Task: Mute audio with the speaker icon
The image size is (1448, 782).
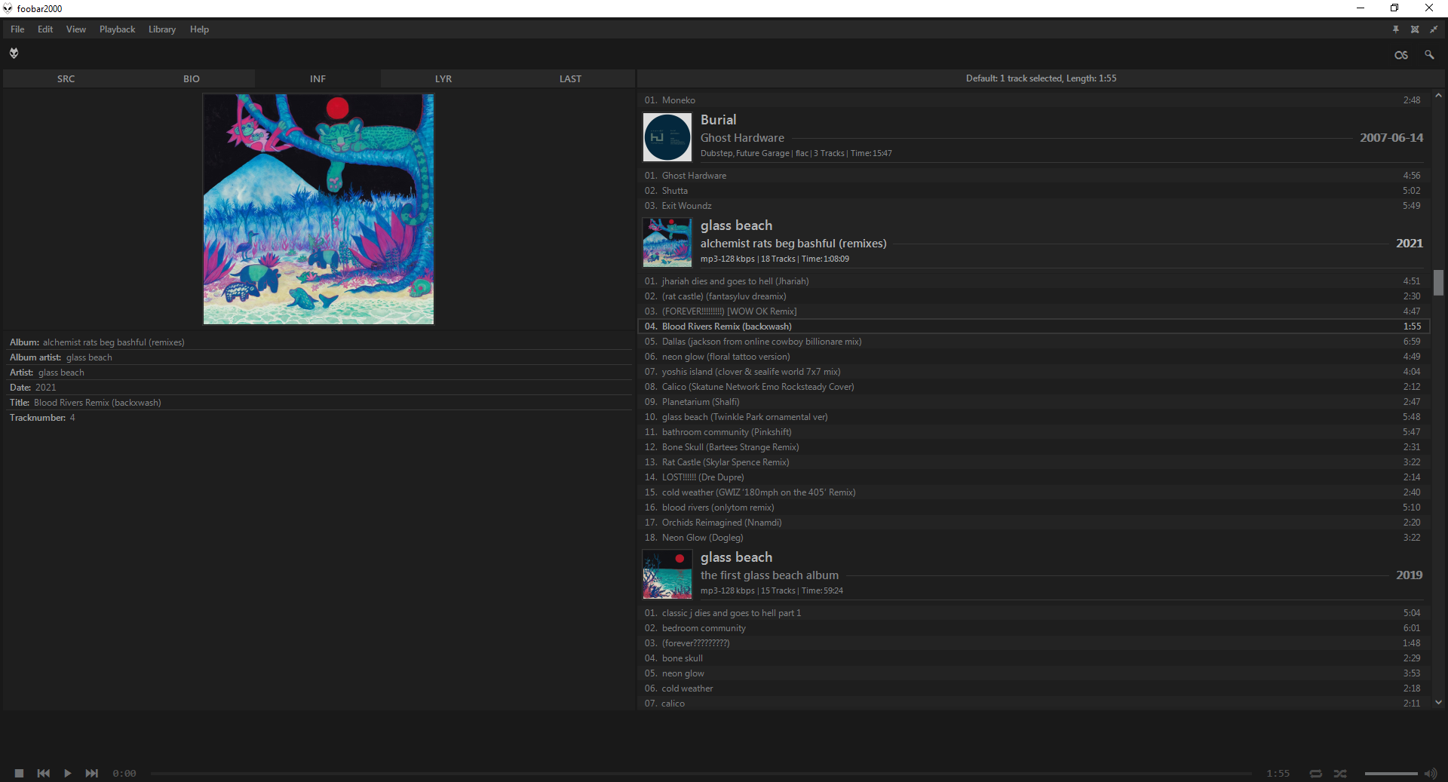Action: [1431, 774]
